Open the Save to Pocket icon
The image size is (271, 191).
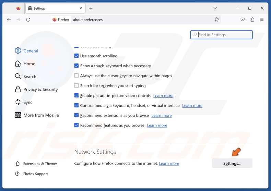[x=243, y=20]
